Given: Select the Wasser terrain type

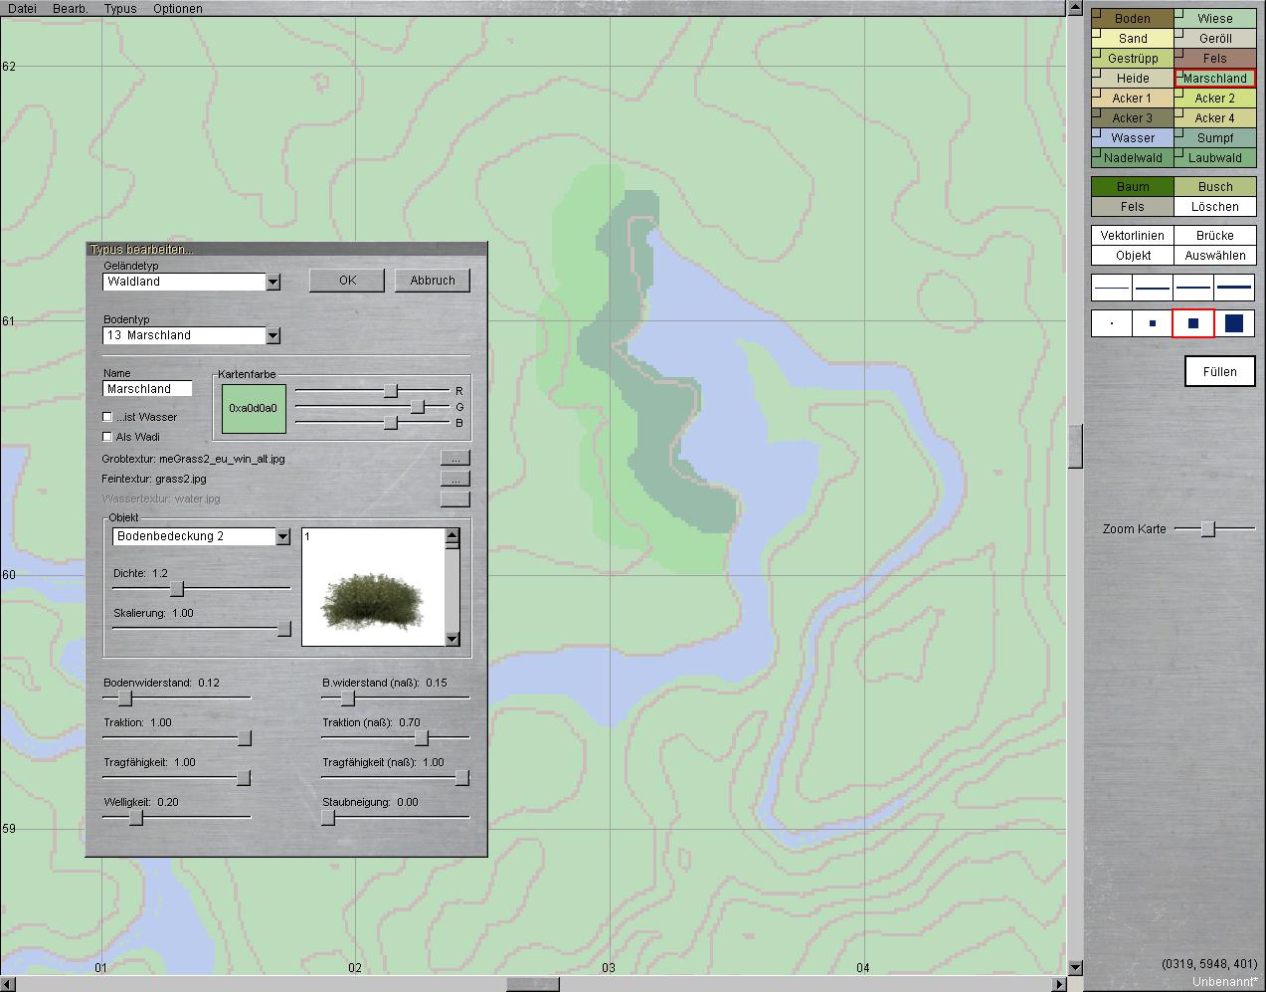Looking at the screenshot, I should pyautogui.click(x=1133, y=138).
